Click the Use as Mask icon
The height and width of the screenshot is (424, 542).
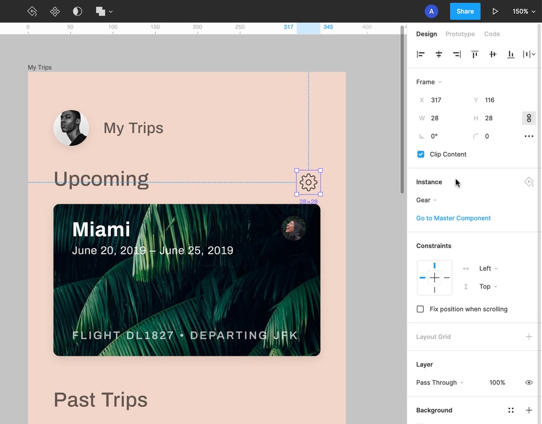[77, 11]
